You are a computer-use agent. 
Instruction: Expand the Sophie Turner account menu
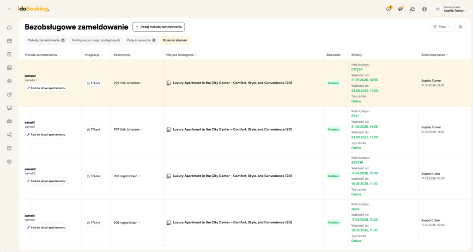click(455, 9)
